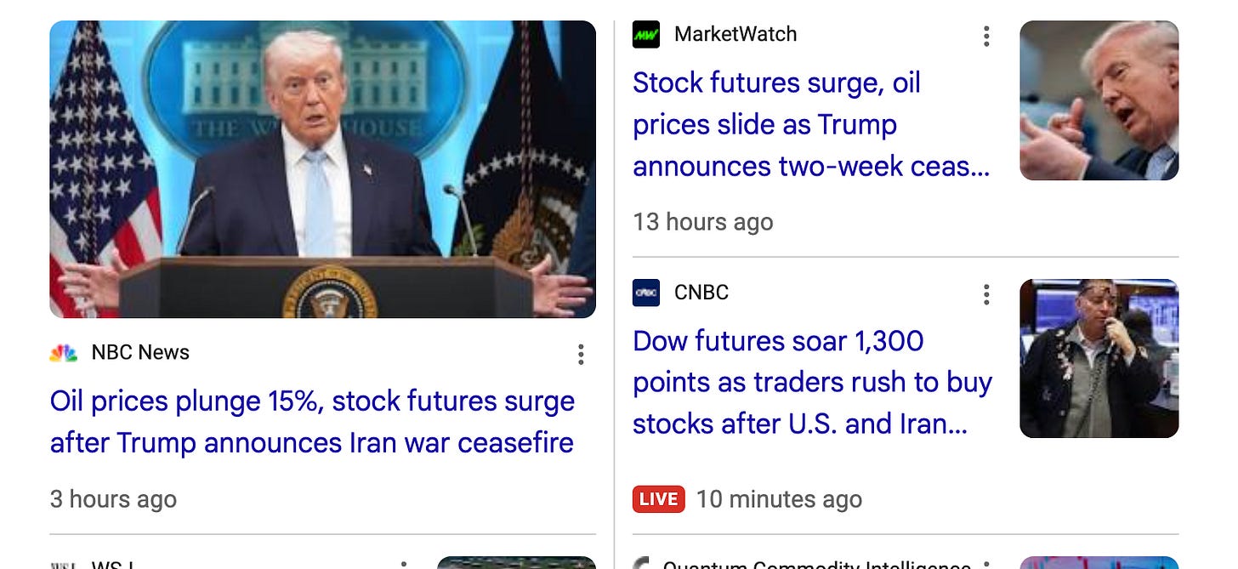Click the CNBC story's trading floor thumbnail
1238x569 pixels.
1099,358
